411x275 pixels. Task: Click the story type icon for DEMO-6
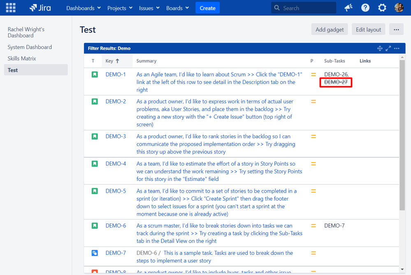coord(95,226)
